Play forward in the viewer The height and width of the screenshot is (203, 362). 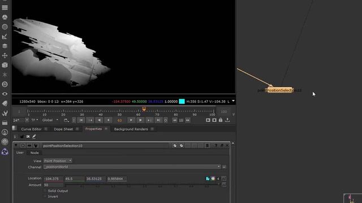tap(140, 120)
